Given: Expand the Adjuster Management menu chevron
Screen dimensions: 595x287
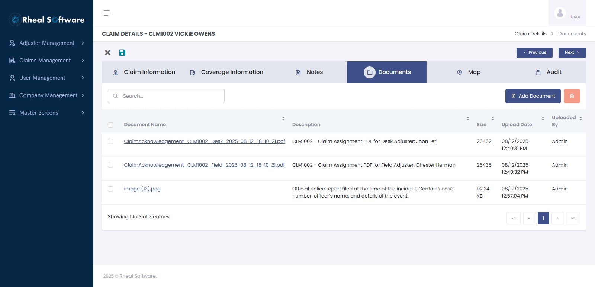Looking at the screenshot, I should 83,43.
